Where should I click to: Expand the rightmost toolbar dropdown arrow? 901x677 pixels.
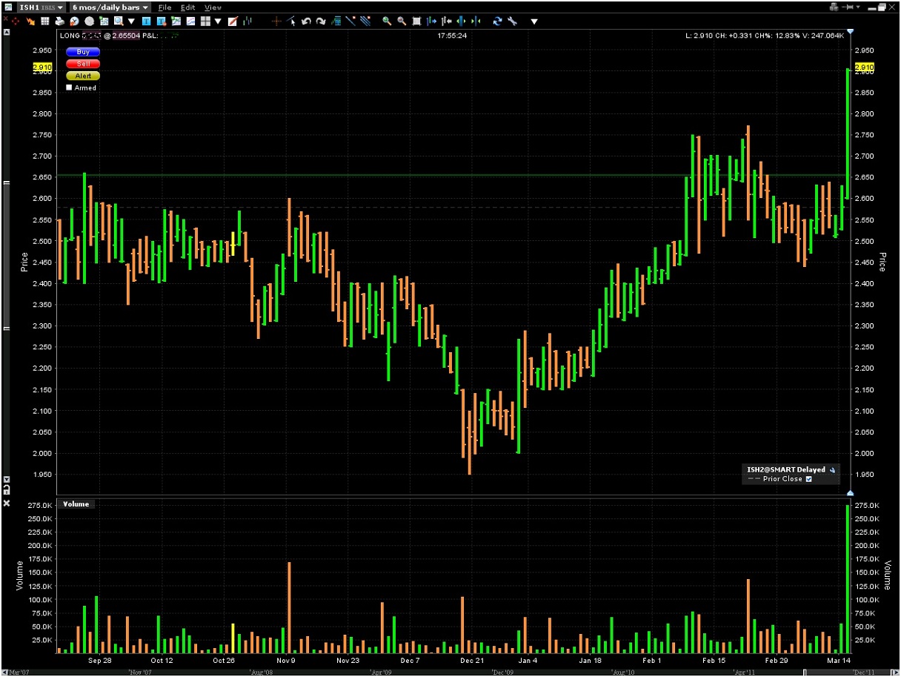click(533, 22)
